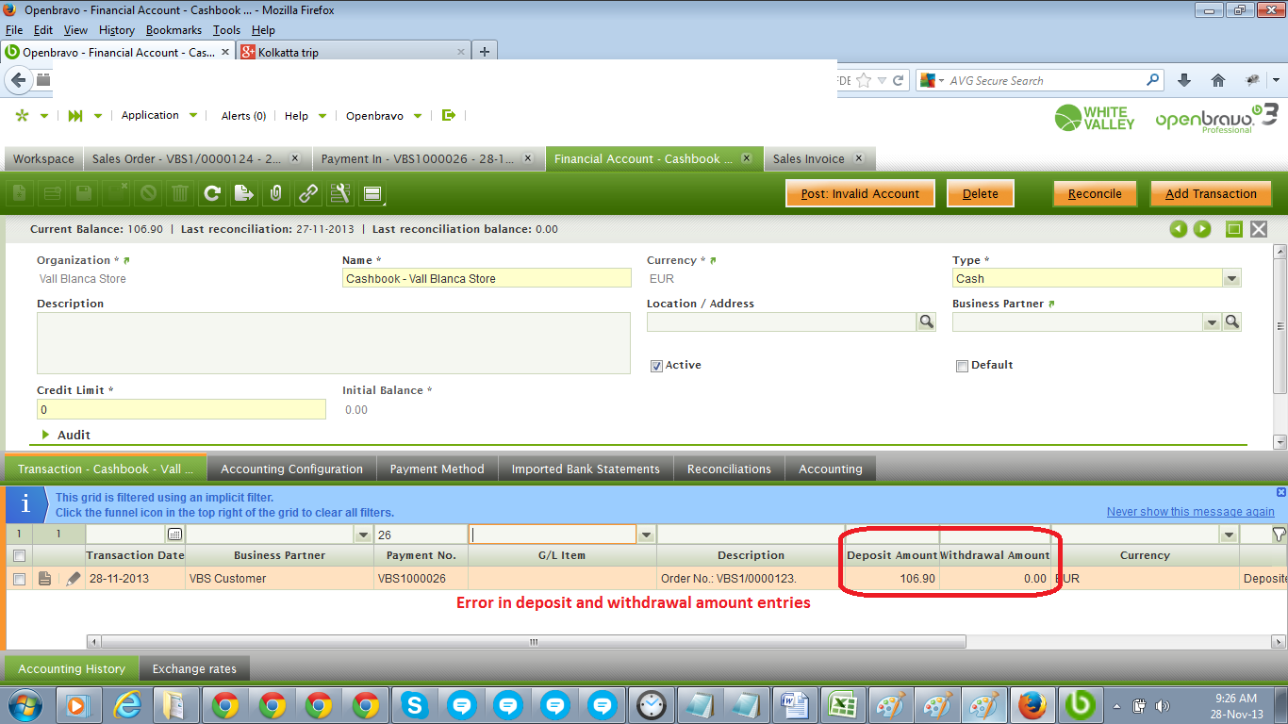1288x724 pixels.
Task: Close the form with the X icon
Action: (1259, 229)
